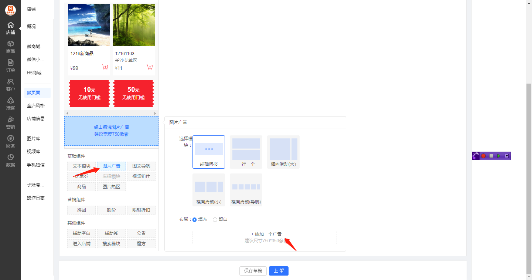
Task: Click the preview horizontal scrollbar right arrow
Action: click(x=155, y=113)
